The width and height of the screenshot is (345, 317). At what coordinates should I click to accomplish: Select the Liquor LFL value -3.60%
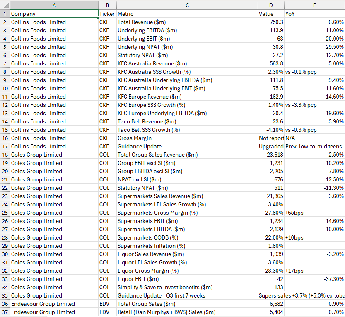[x=271, y=263]
